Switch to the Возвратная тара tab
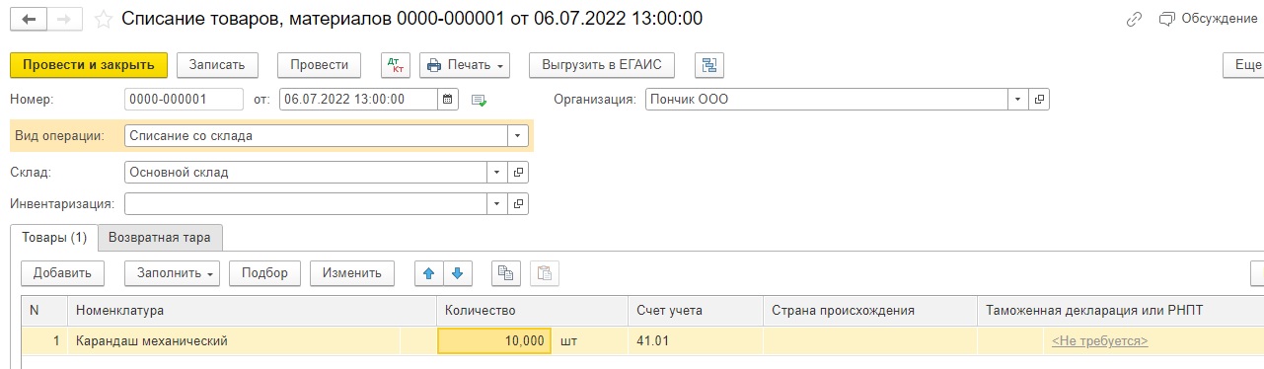The height and width of the screenshot is (369, 1264). tap(161, 238)
